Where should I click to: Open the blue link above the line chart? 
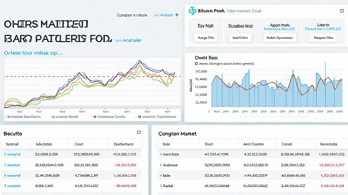[33, 53]
